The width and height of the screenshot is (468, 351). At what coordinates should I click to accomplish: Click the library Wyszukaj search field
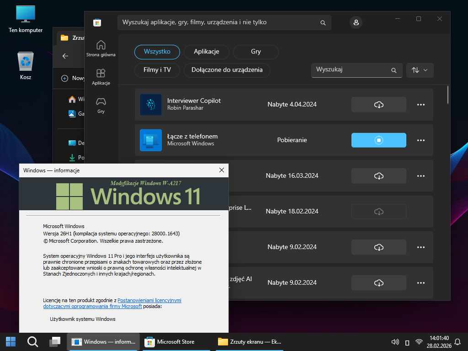[352, 70]
